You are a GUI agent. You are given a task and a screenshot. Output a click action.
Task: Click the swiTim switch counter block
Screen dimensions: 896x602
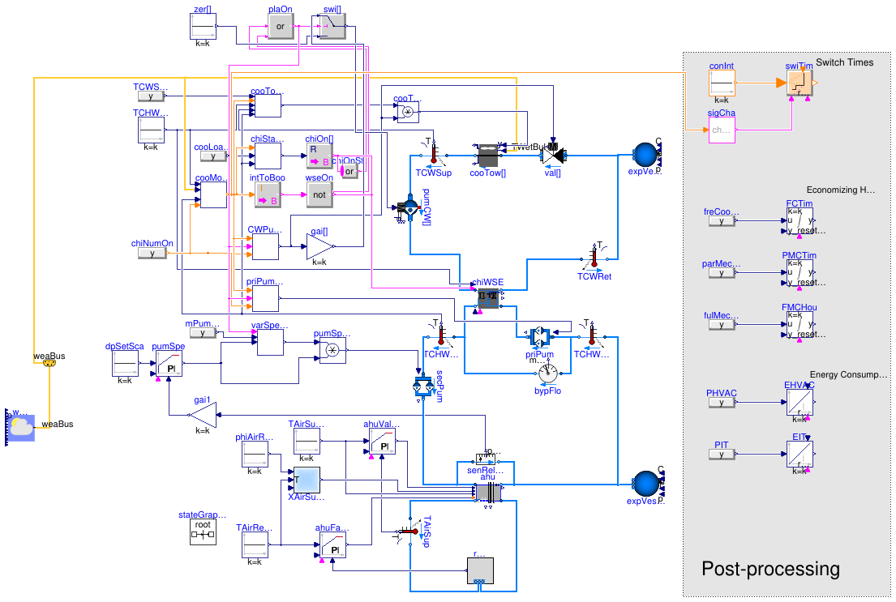click(x=800, y=83)
